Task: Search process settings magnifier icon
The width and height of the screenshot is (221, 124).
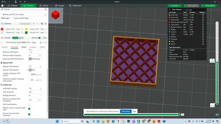Action: 46,42
